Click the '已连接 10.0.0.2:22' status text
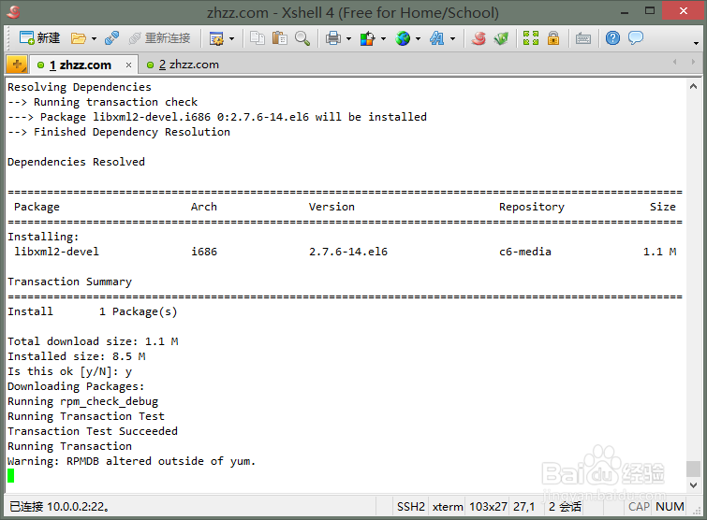The height and width of the screenshot is (520, 707). [x=60, y=507]
